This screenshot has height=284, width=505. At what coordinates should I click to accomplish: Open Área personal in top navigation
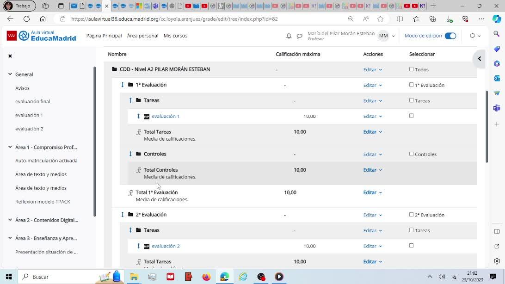point(142,36)
